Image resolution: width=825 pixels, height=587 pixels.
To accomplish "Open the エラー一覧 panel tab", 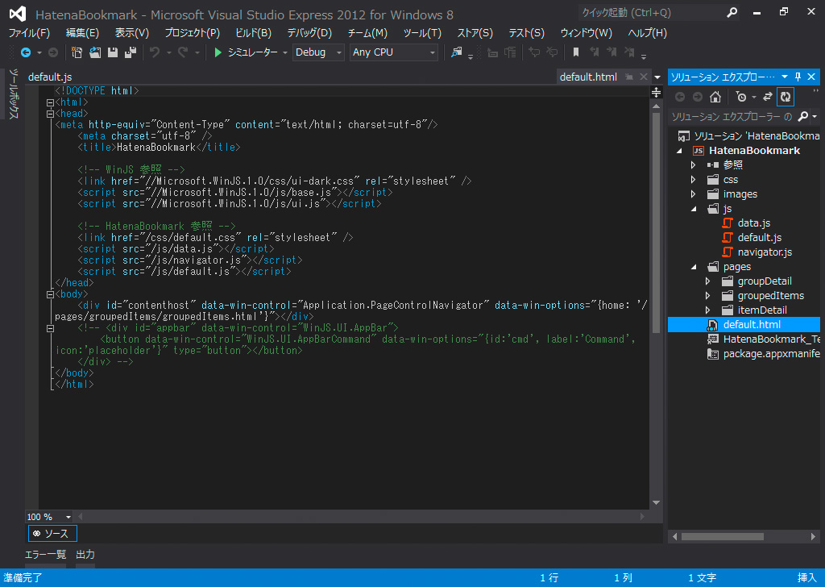I will [x=45, y=555].
